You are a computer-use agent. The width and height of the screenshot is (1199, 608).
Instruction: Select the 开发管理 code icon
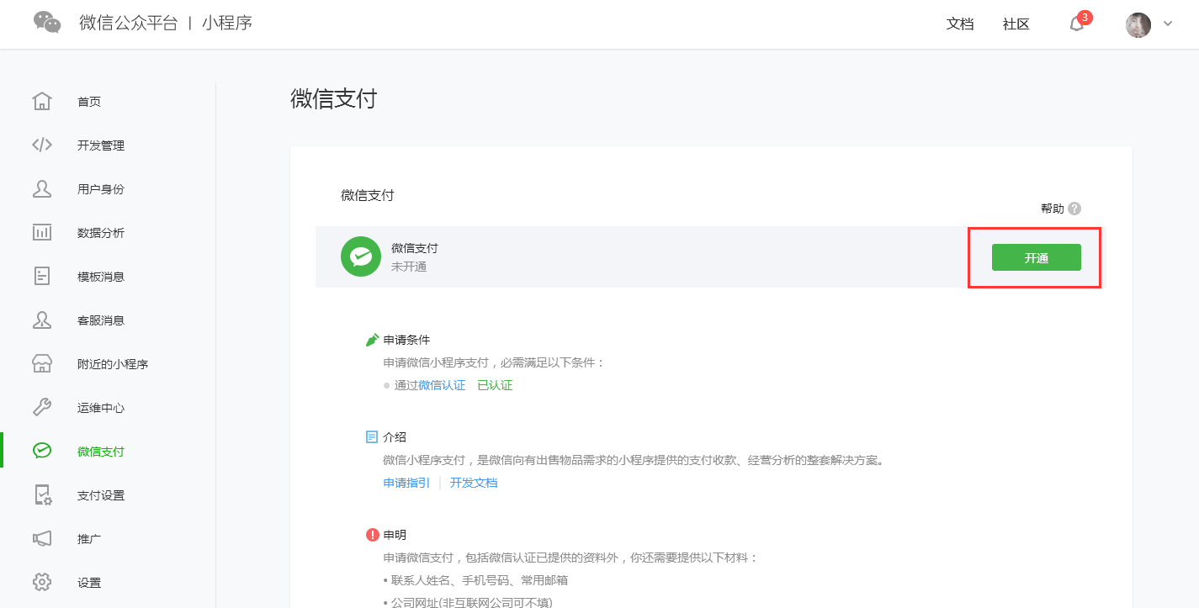click(42, 144)
